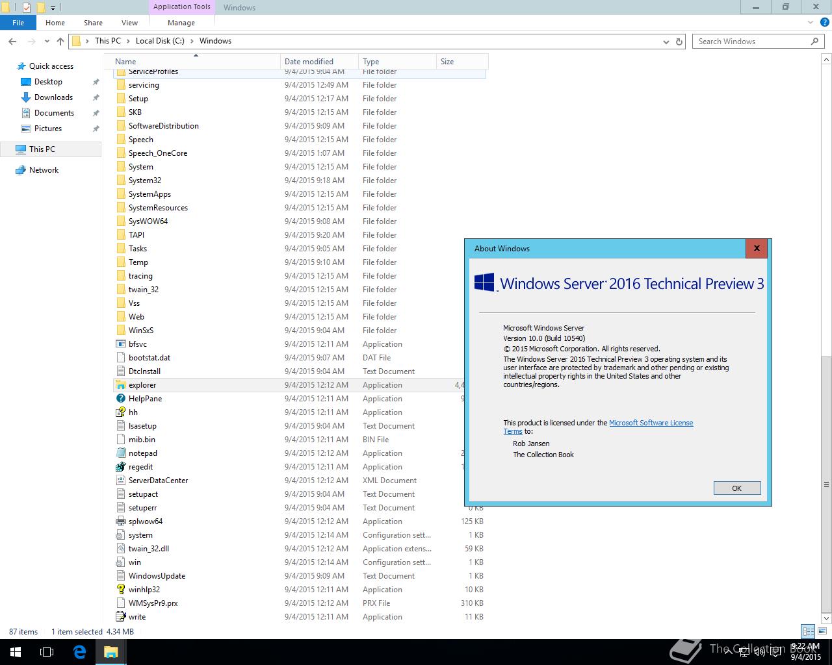Viewport: 832px width, 665px height.
Task: Sort by Date modified column
Action: (319, 62)
